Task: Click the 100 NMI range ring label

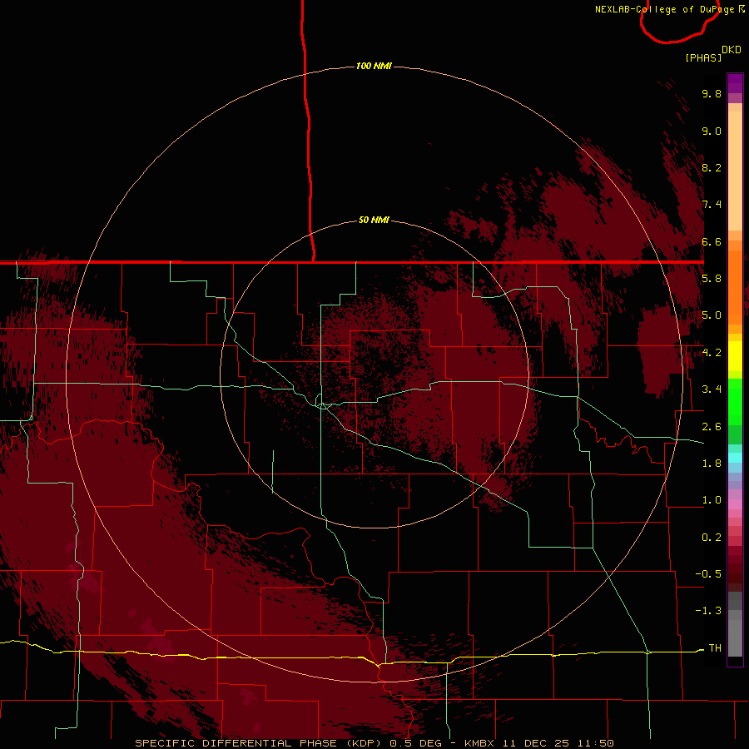Action: pyautogui.click(x=374, y=66)
